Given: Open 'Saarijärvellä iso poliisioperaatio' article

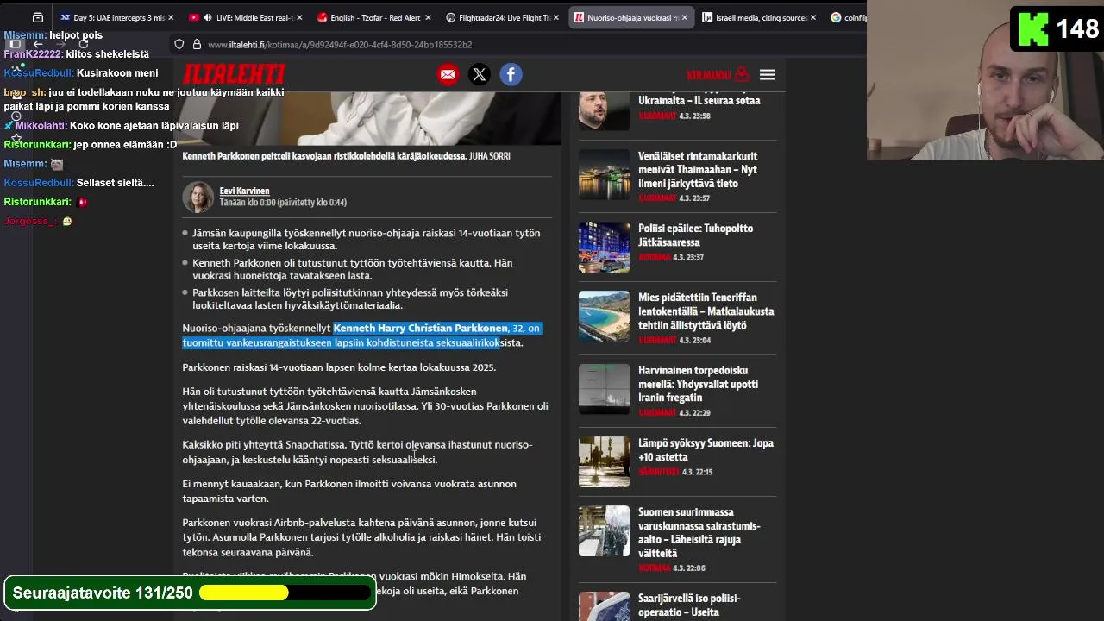Looking at the screenshot, I should point(690,605).
